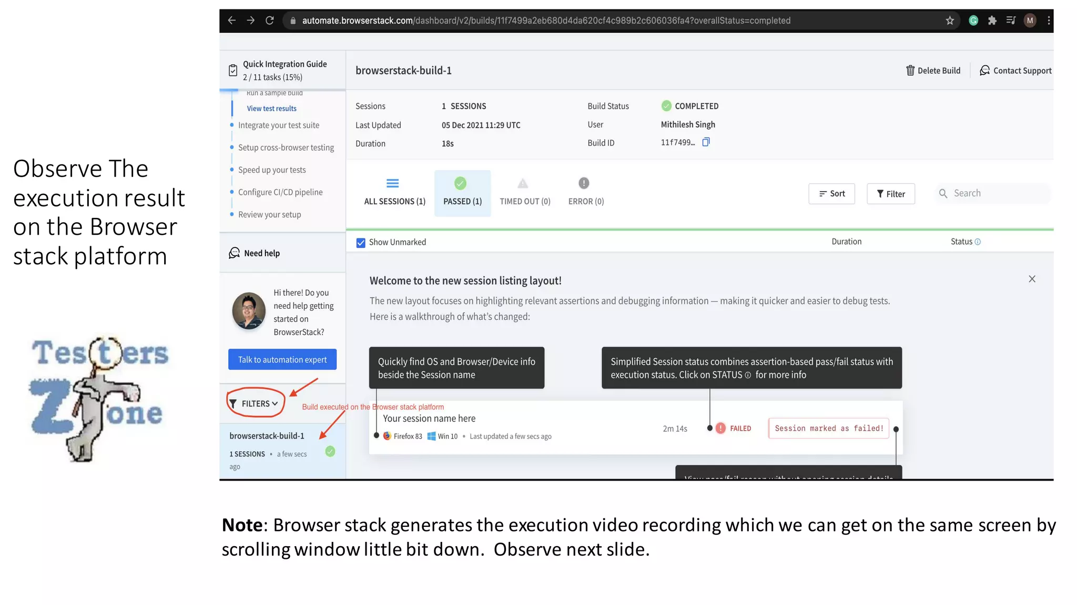Click Talk to automation expert button
1077x605 pixels.
point(282,359)
